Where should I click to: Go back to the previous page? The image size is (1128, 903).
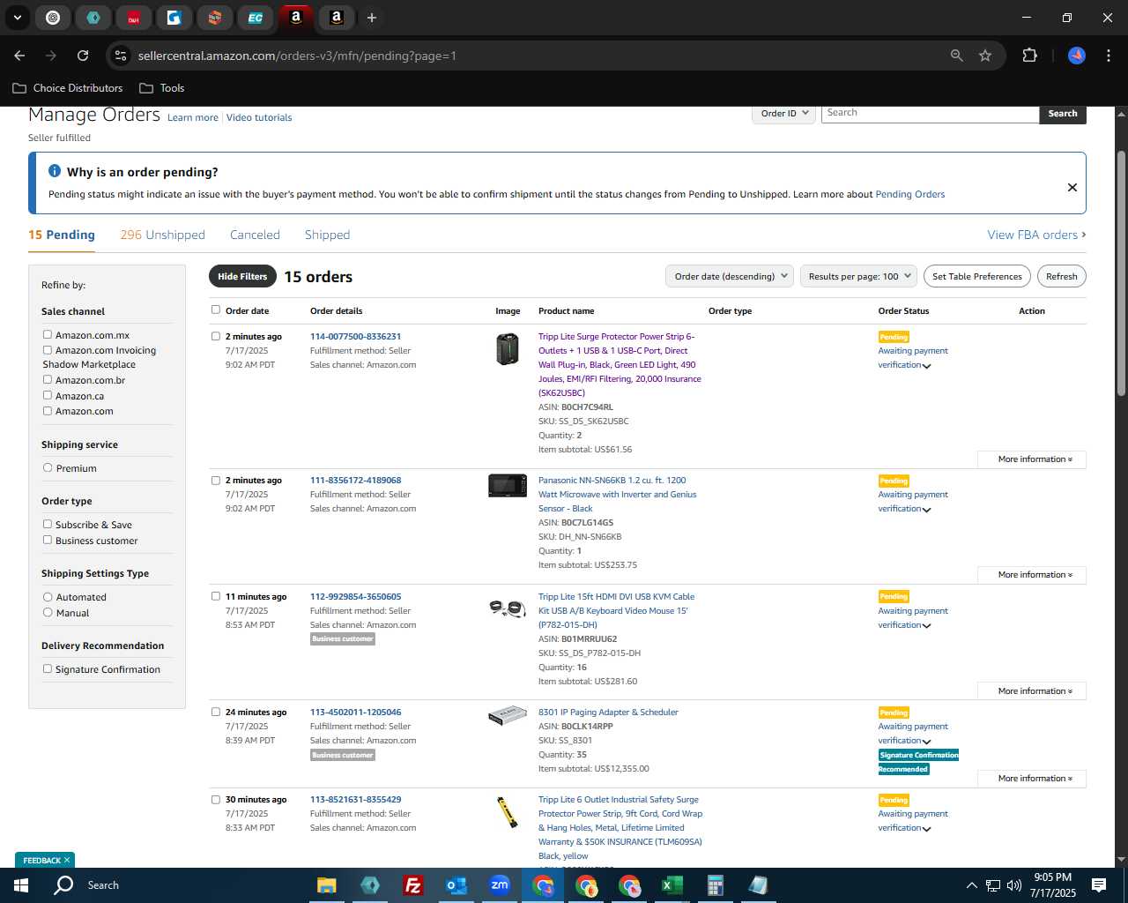(19, 56)
